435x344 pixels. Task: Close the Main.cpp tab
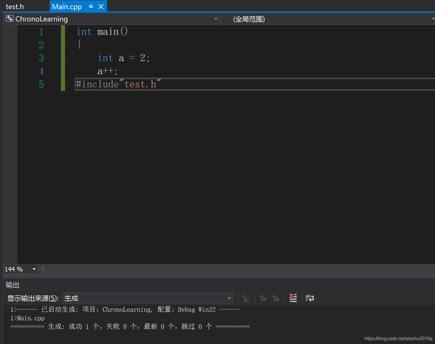(101, 6)
